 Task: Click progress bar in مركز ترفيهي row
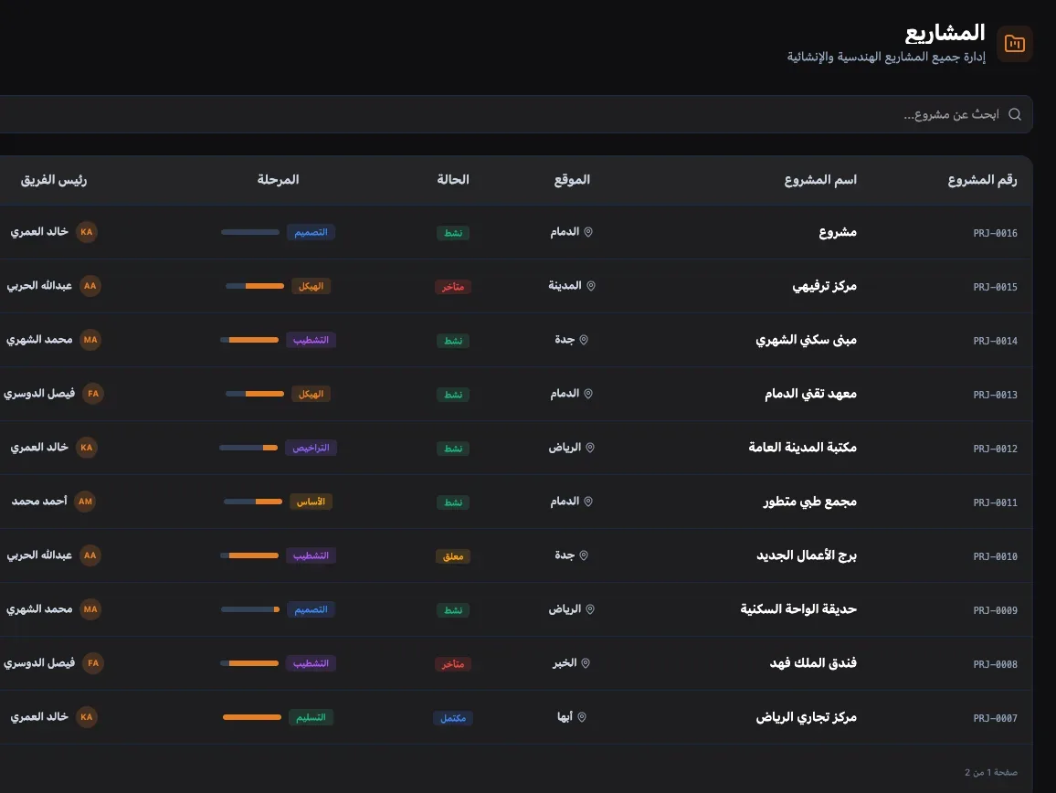[x=255, y=286]
